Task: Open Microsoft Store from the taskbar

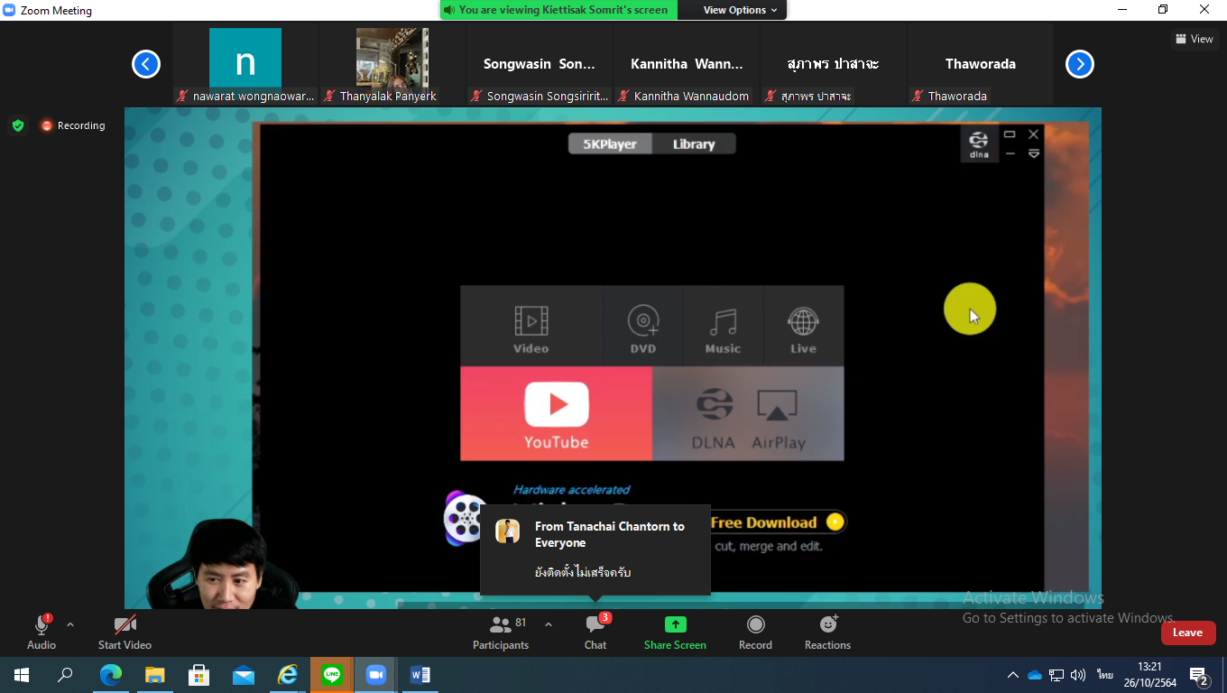Action: (199, 674)
